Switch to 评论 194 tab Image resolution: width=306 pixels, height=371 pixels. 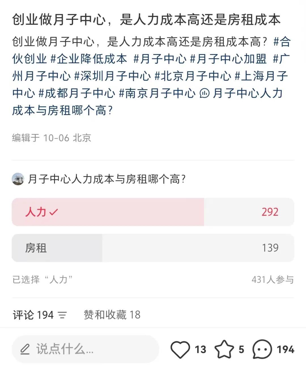coord(33,315)
